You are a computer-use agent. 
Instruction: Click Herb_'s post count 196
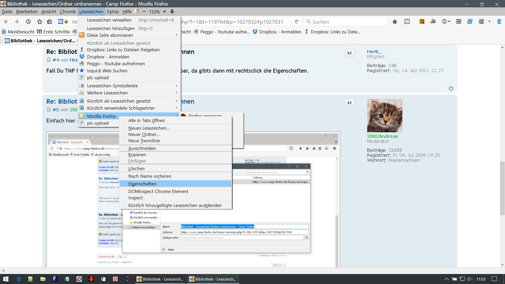coord(392,65)
